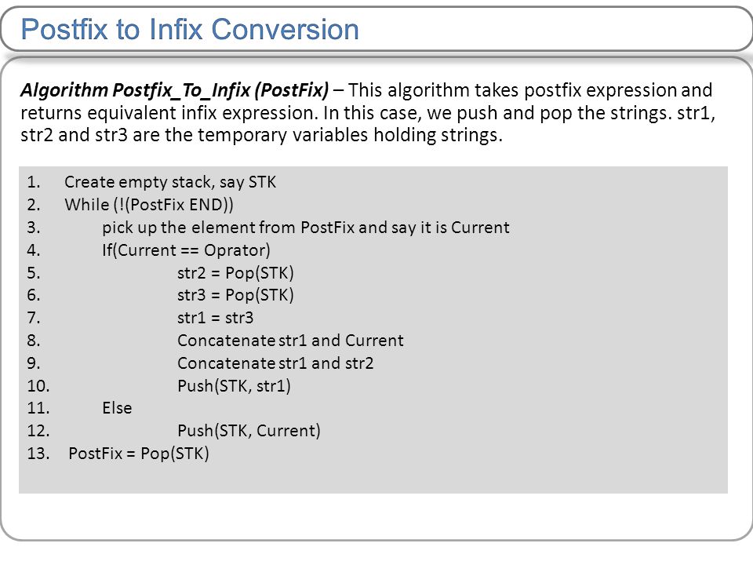Select the 'str2 = Pop(STK)' statement

pyautogui.click(x=235, y=273)
